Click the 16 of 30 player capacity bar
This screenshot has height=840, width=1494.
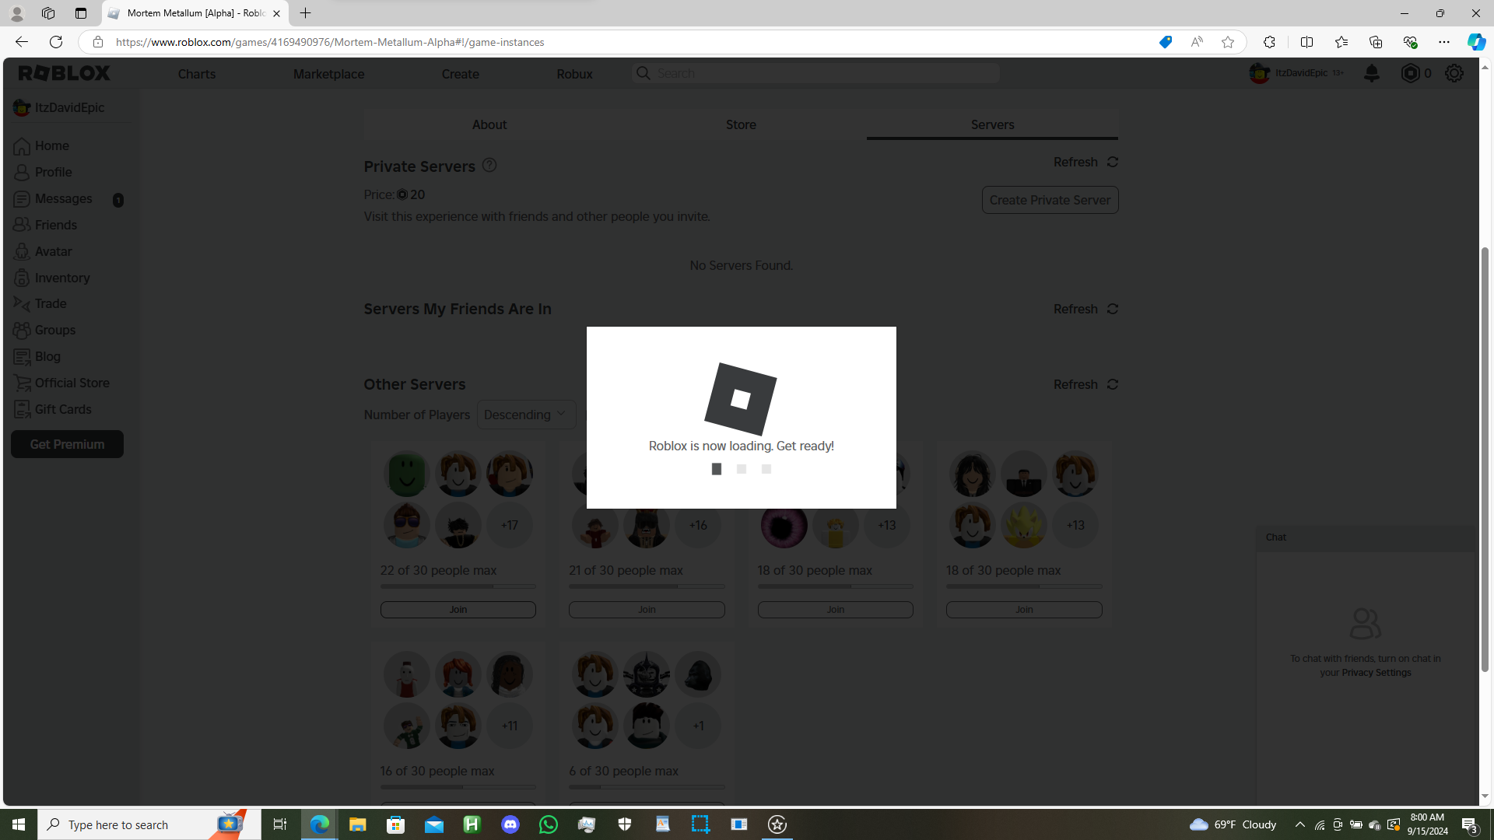coord(458,787)
